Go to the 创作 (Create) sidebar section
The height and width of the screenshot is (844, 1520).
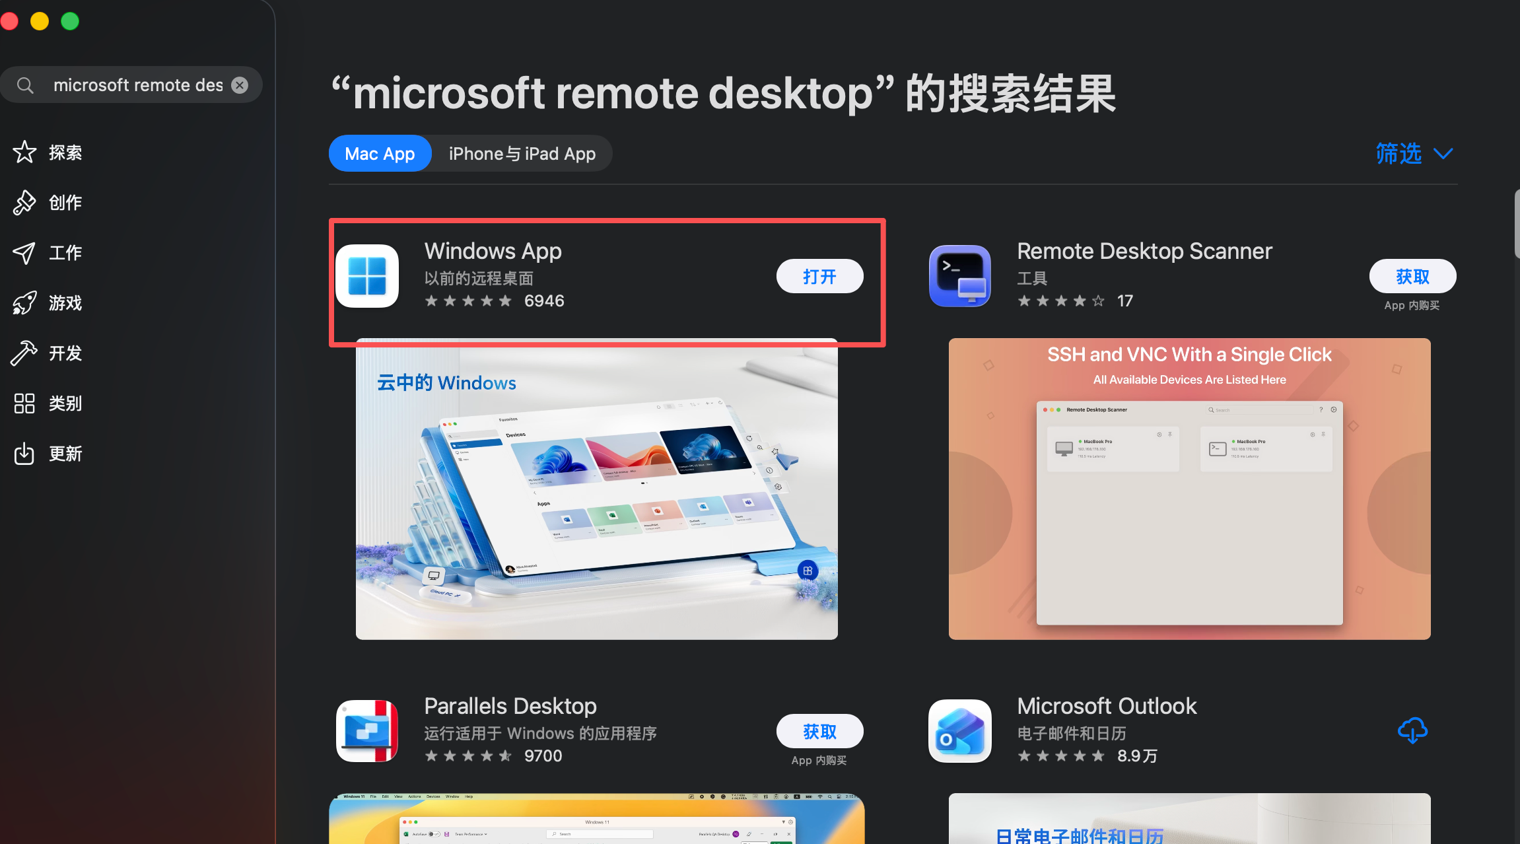click(48, 203)
